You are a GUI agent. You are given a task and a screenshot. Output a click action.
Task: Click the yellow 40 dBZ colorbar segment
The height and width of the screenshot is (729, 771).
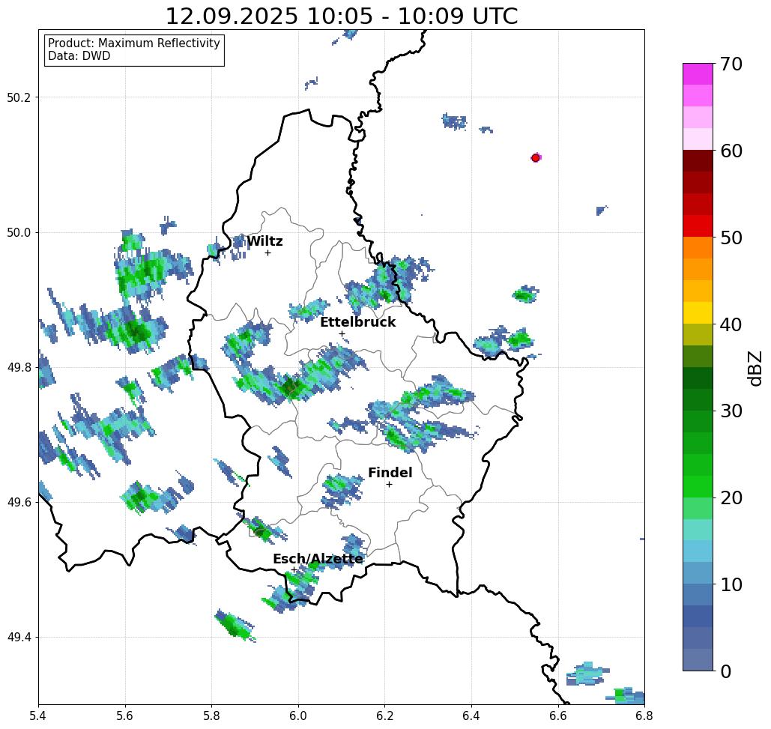pyautogui.click(x=698, y=312)
